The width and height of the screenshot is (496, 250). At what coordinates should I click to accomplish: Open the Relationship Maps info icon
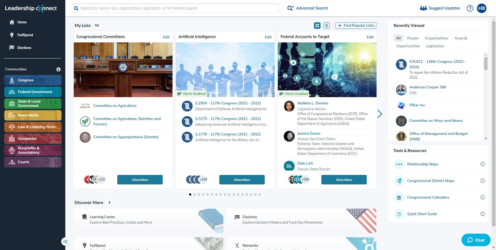coord(482,164)
